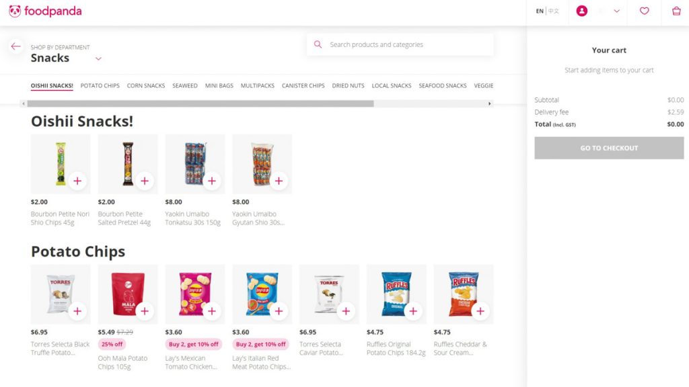Add Bourbon Petite Nori Shio Chips to cart
This screenshot has height=387, width=689.
[77, 181]
